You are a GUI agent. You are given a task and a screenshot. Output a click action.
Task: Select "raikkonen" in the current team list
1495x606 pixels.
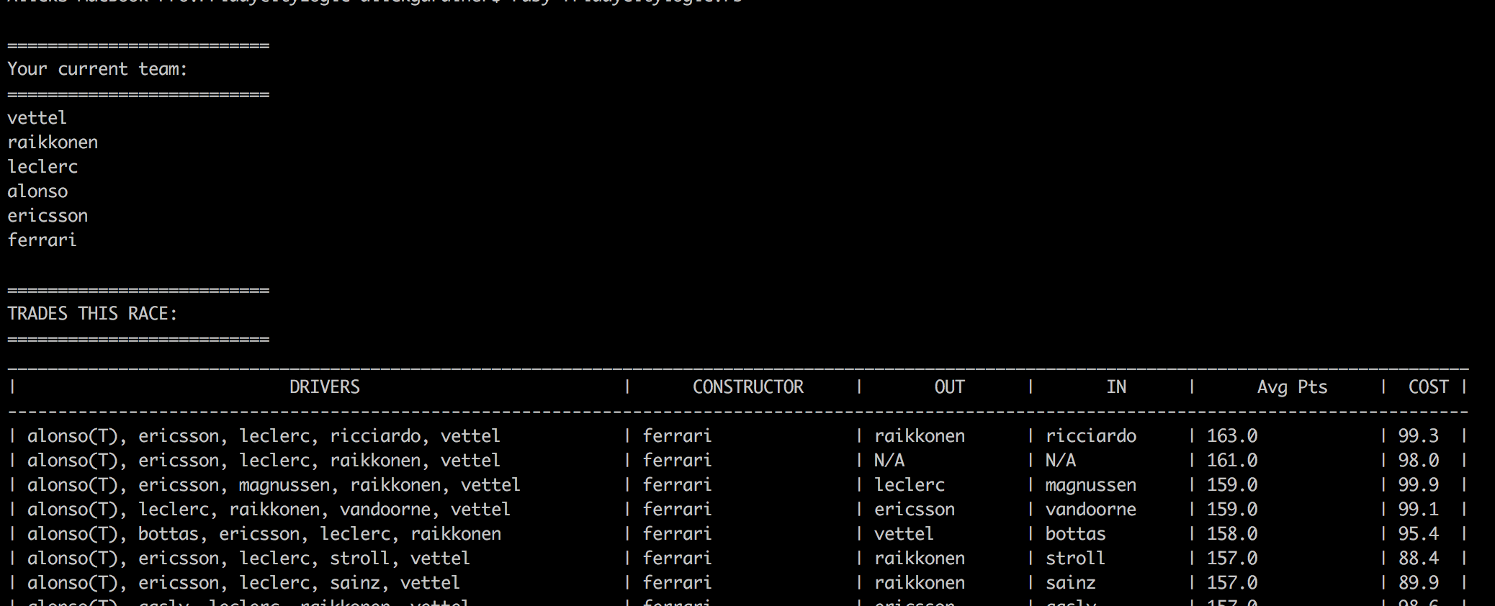(53, 143)
